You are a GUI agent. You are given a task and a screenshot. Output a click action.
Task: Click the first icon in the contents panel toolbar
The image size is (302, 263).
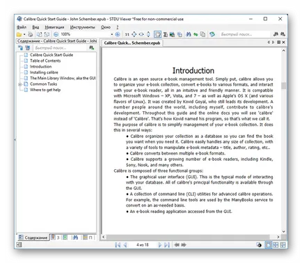click(20, 48)
